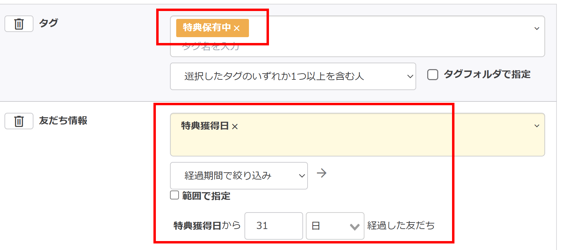Image resolution: width=561 pixels, height=250 pixels.
Task: Click the chevron on the 日 unit selector
Action: (354, 226)
